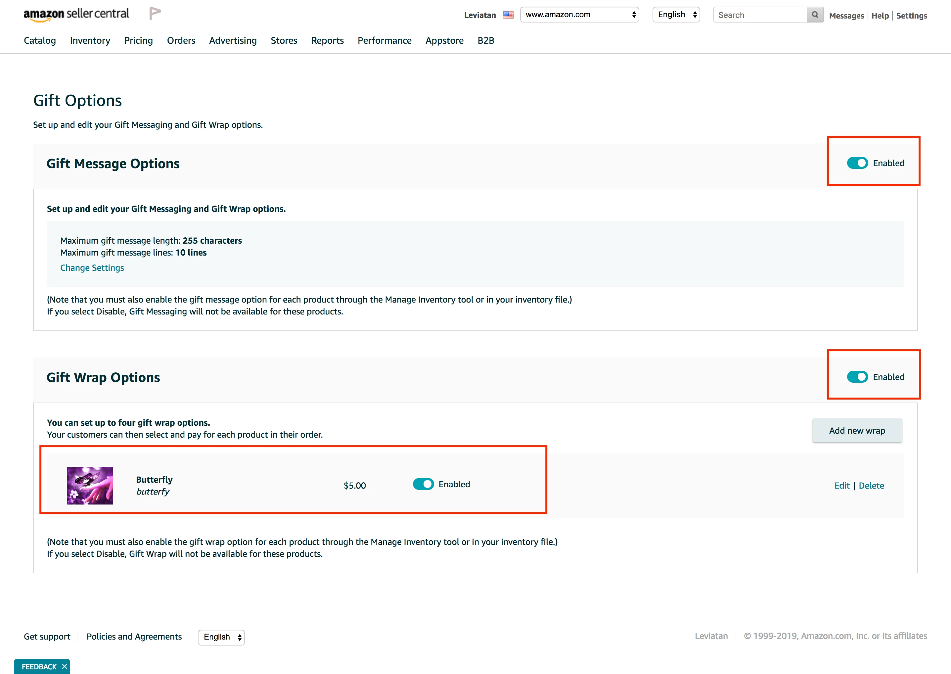Open the Messages link in header
The image size is (951, 674).
[846, 15]
